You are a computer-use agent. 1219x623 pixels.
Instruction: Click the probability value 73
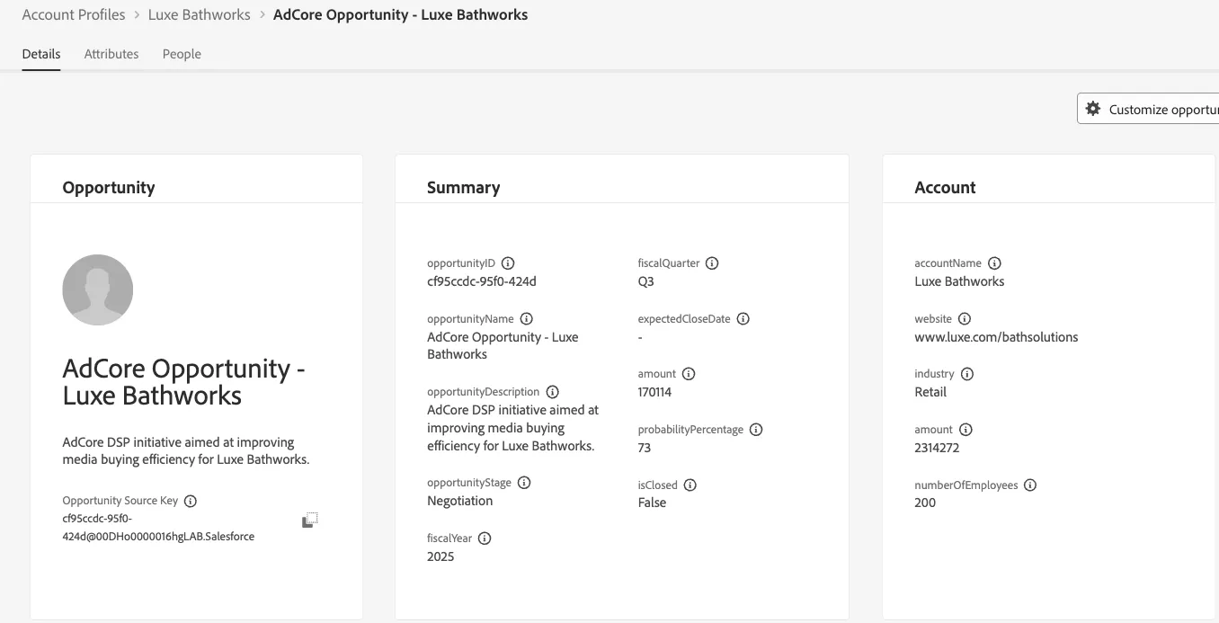pyautogui.click(x=645, y=448)
